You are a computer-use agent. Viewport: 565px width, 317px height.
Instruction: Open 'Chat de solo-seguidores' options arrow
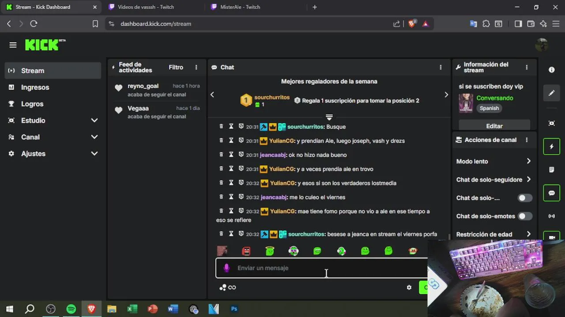coord(528,179)
